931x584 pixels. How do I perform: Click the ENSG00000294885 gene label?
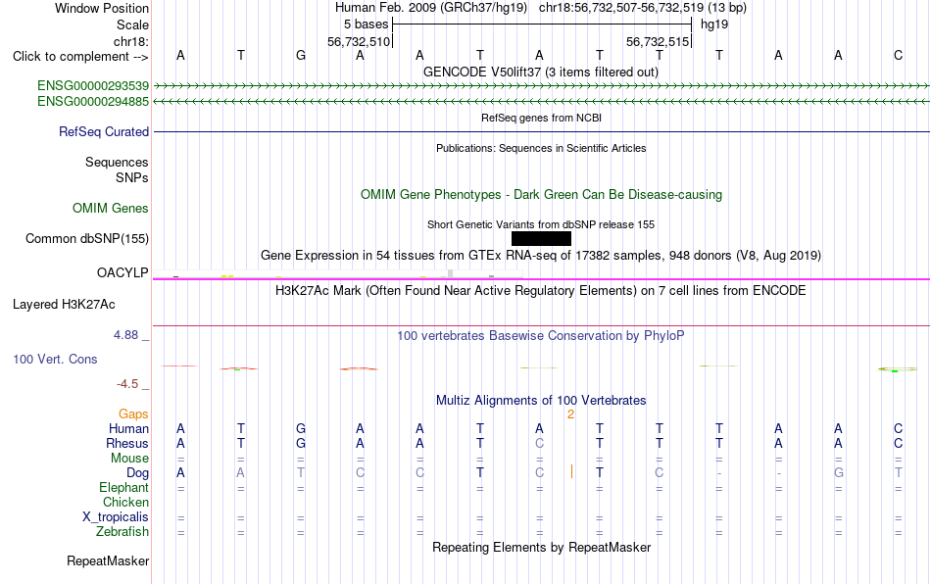[x=93, y=102]
